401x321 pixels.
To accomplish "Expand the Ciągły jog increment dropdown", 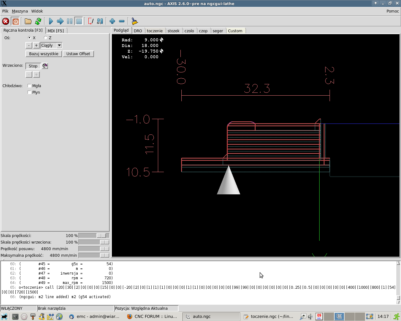I will (x=59, y=45).
